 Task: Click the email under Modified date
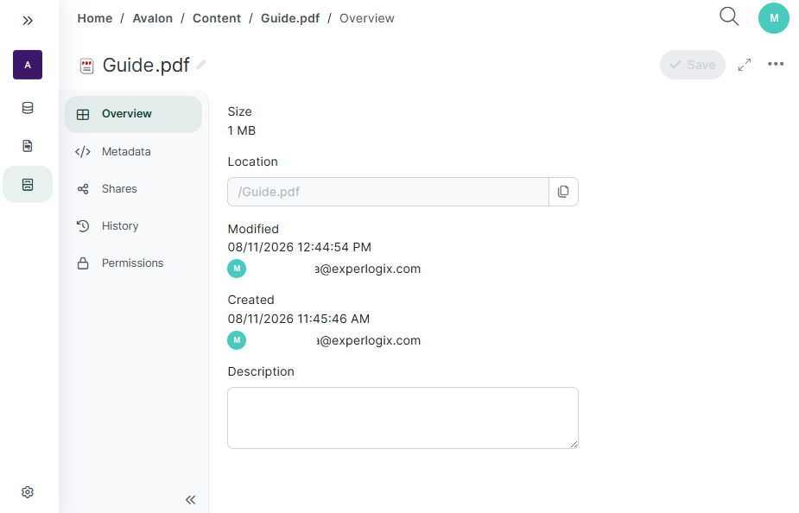coord(367,269)
